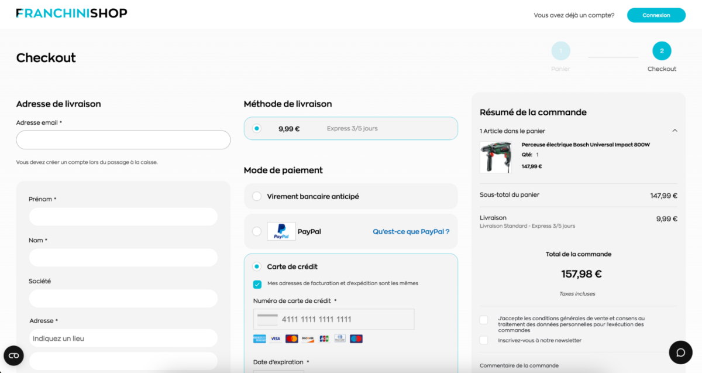The width and height of the screenshot is (702, 373).
Task: Subscribe to the newsletter via its checkbox
Action: (x=484, y=340)
